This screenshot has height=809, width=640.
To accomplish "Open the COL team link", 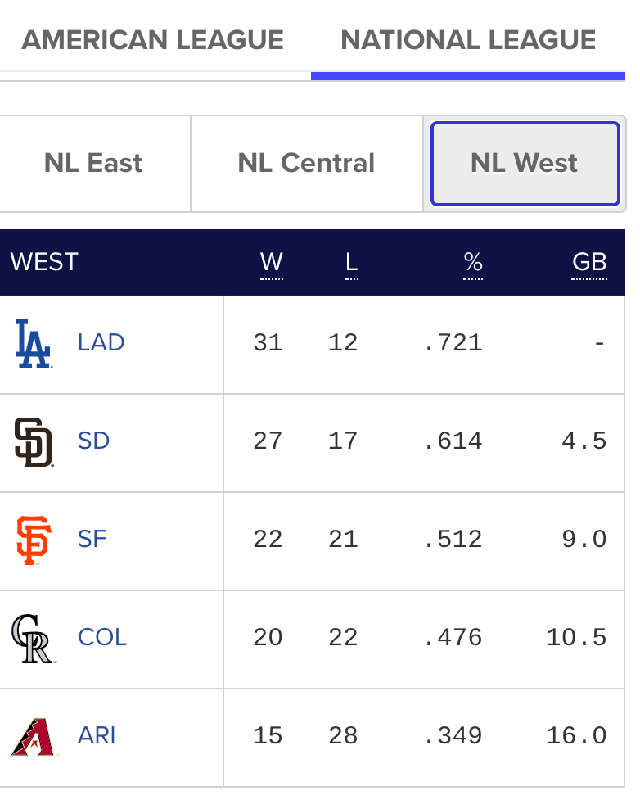I will tap(102, 637).
